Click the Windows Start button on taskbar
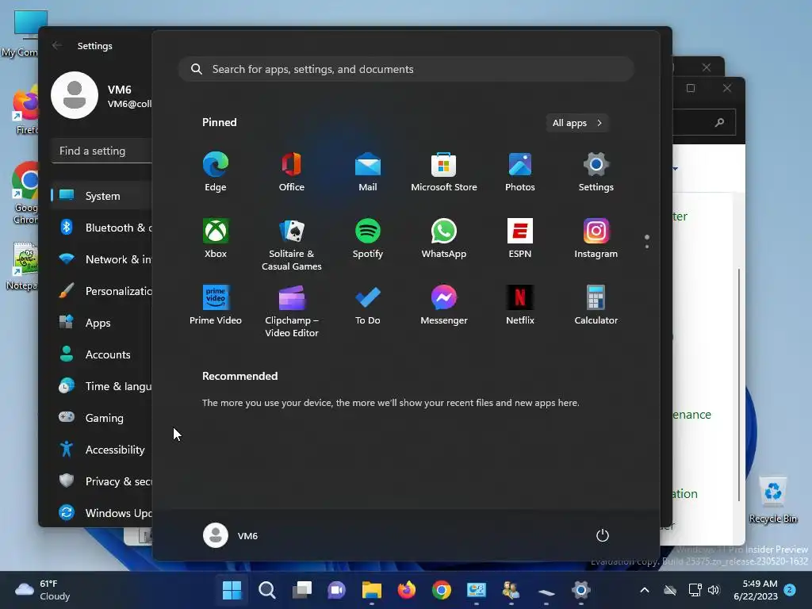The height and width of the screenshot is (609, 812). point(232,590)
